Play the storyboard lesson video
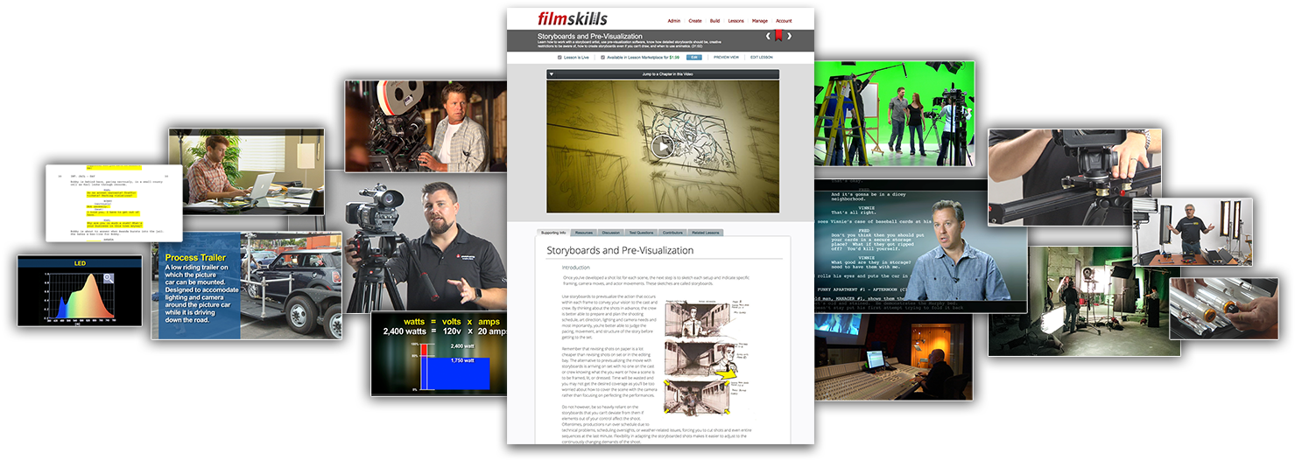This screenshot has width=1295, height=460. [662, 146]
